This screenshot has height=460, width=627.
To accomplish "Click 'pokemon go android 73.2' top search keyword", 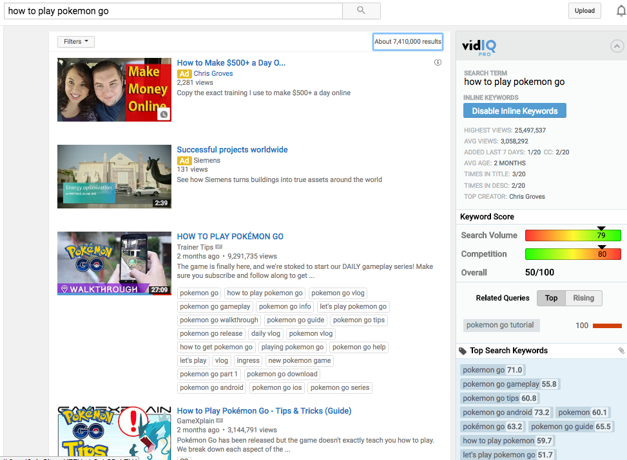I will tap(506, 412).
